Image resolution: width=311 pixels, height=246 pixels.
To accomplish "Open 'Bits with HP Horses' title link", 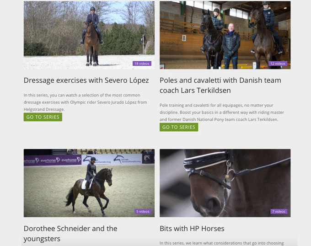I will tap(192, 229).
